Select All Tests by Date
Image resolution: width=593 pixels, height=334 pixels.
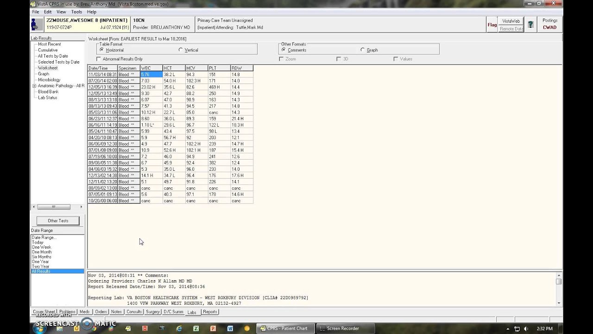53,56
